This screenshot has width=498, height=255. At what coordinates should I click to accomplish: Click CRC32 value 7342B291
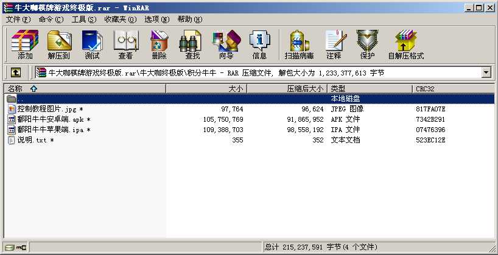[x=430, y=119]
